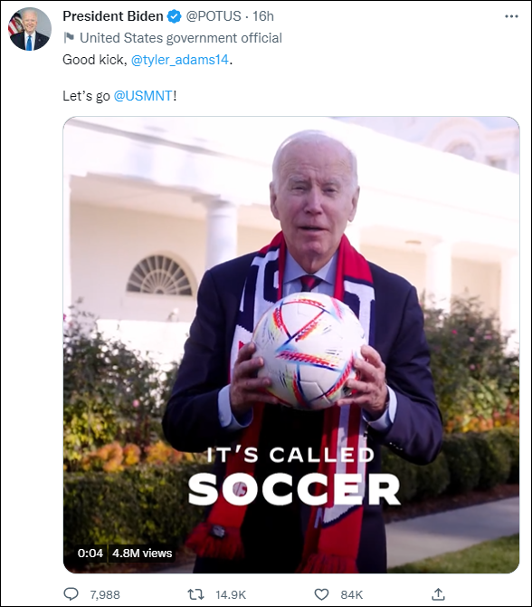Click the United States government official label
This screenshot has width=532, height=607.
click(181, 38)
